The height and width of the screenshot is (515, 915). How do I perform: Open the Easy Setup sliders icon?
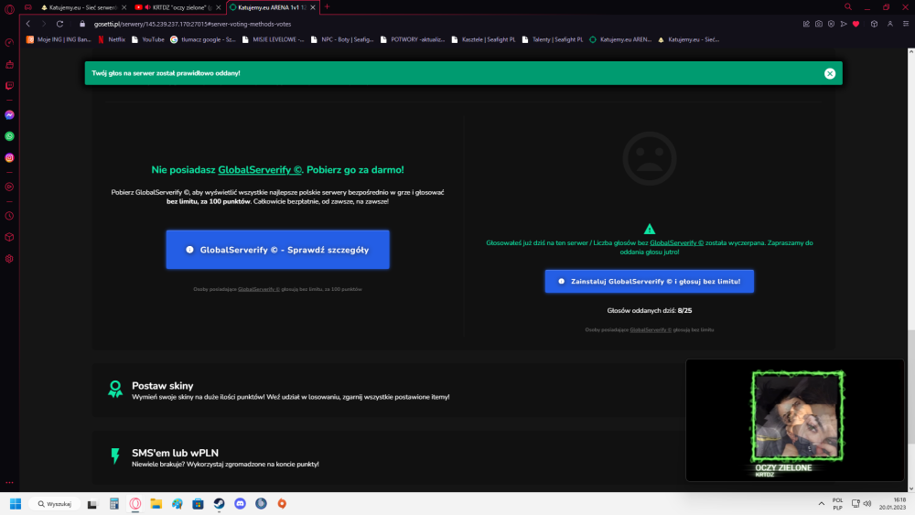tap(906, 24)
